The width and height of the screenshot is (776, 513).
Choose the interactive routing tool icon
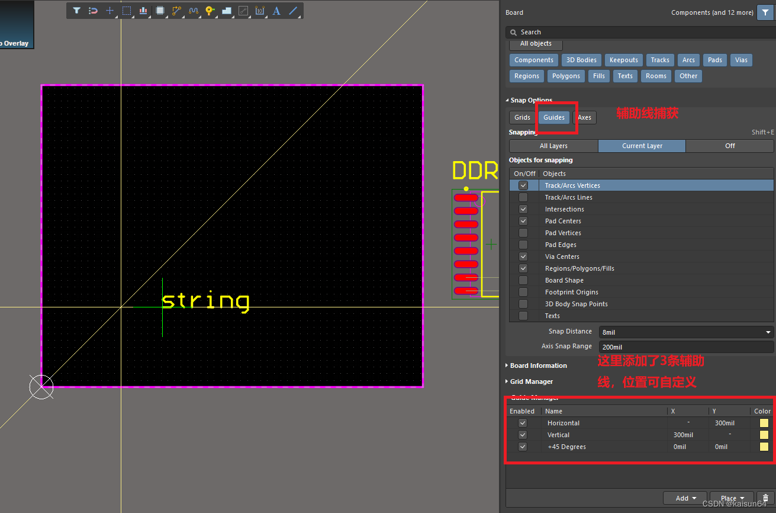click(176, 11)
